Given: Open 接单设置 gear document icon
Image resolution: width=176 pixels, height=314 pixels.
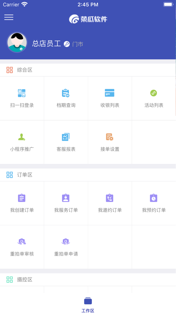Looking at the screenshot, I should point(110,137).
